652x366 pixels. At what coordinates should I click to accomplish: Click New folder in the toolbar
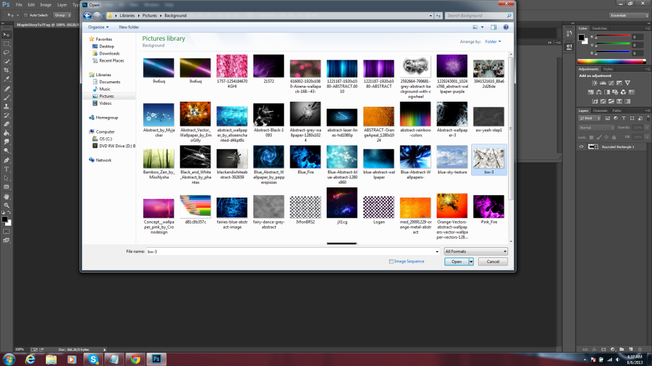click(x=129, y=27)
